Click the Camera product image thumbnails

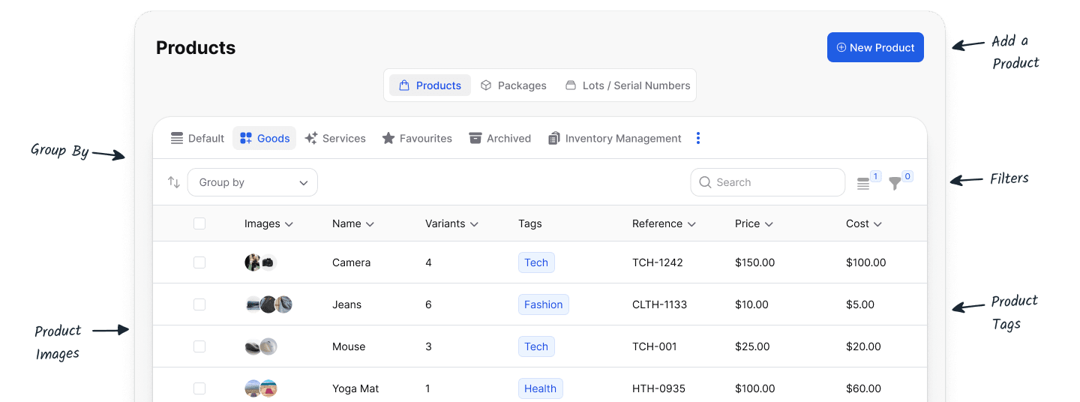(x=261, y=262)
